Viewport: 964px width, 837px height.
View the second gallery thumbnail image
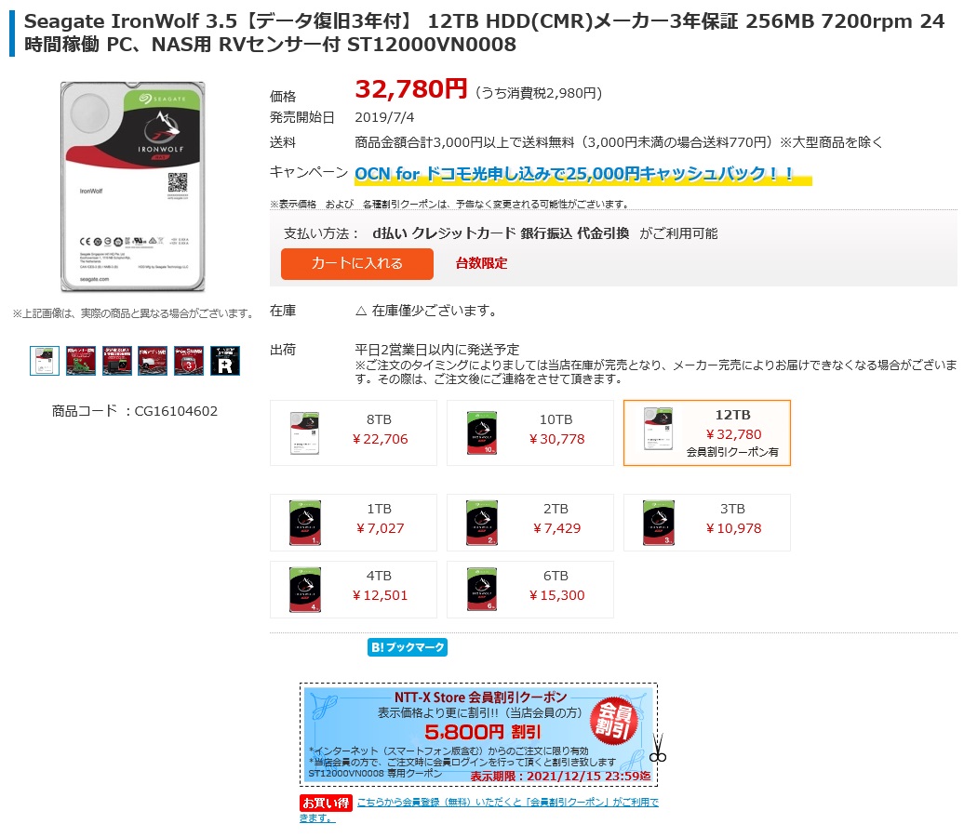tap(81, 360)
